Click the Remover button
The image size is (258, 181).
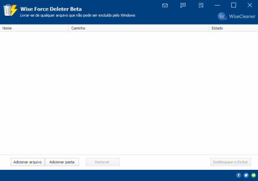[x=103, y=162]
